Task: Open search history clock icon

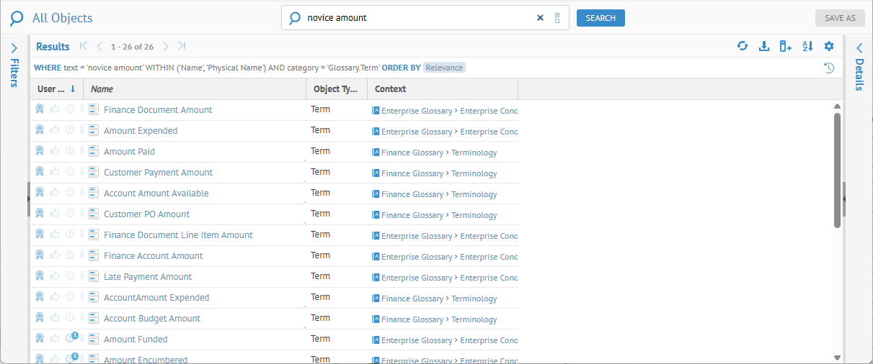Action: pos(829,68)
